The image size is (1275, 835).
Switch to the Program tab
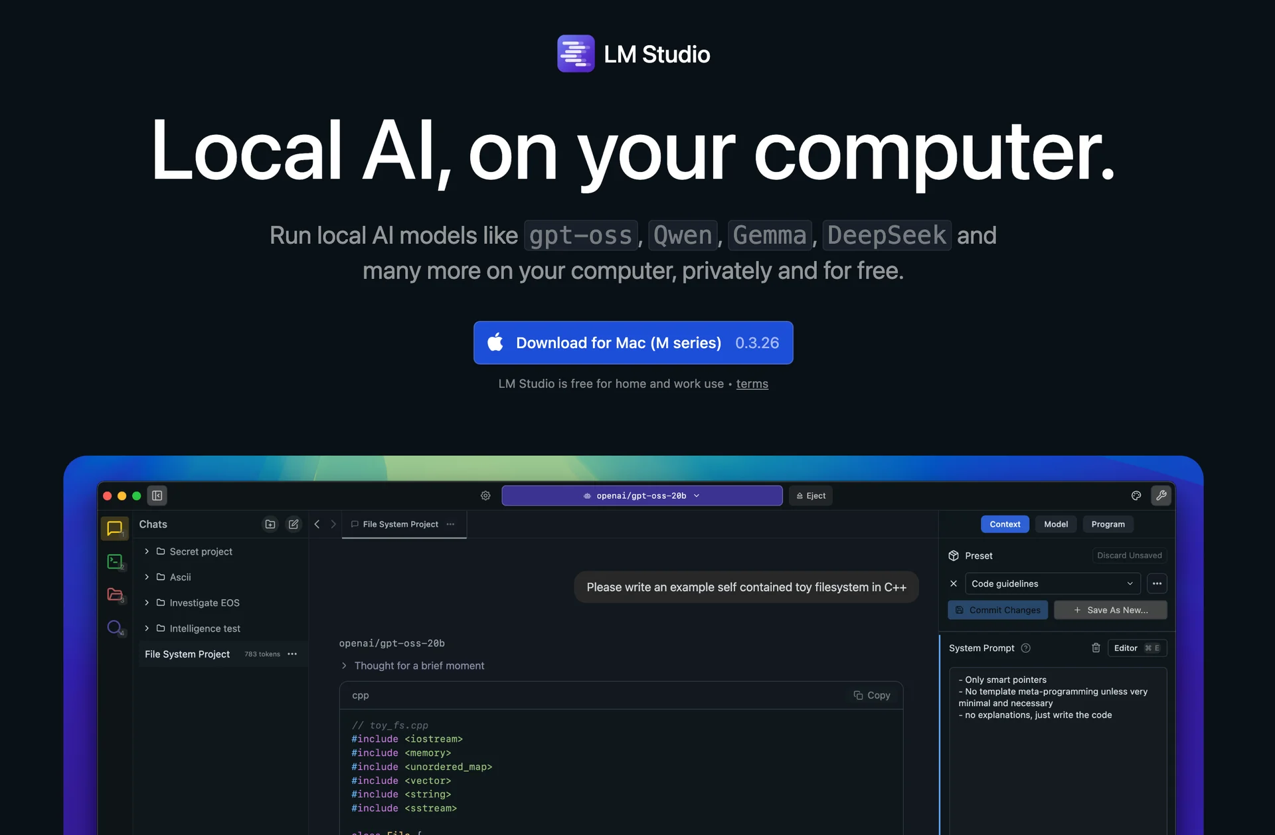[1108, 524]
